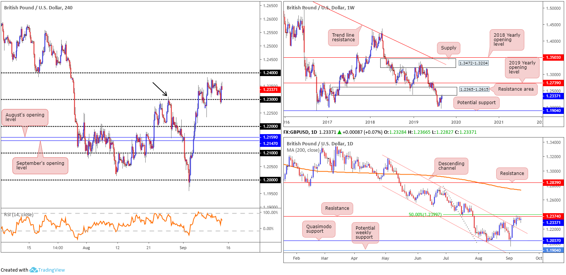Click the red 1.23740 price tag on daily chart
This screenshot has height=275, width=566.
554,217
